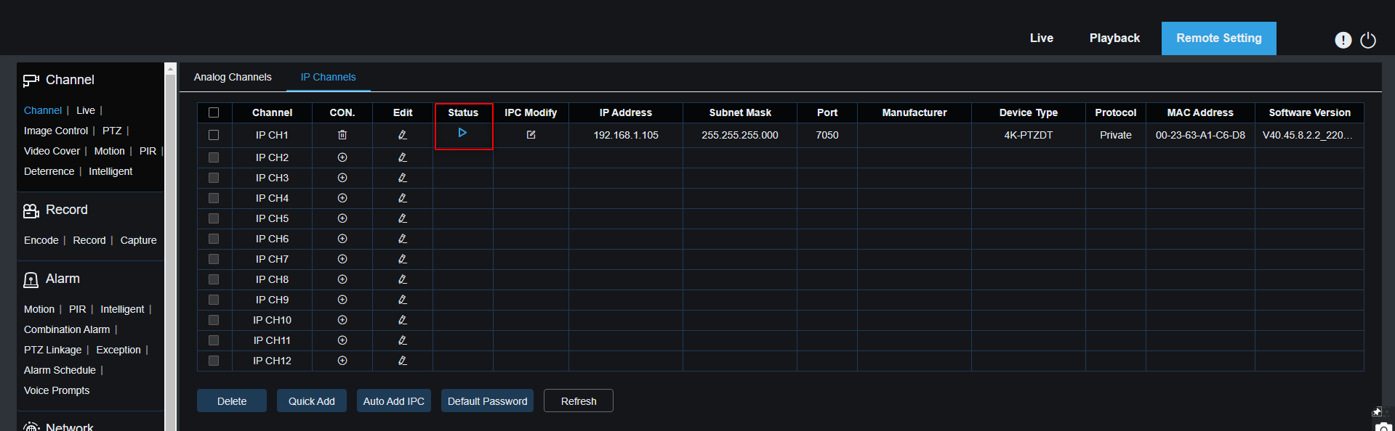Click the sidebar scroll-up arrow
This screenshot has width=1395, height=431.
171,69
